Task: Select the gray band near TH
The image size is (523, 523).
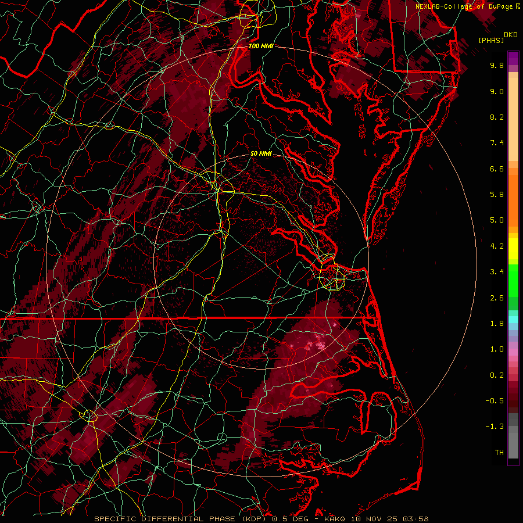Action: click(x=513, y=445)
